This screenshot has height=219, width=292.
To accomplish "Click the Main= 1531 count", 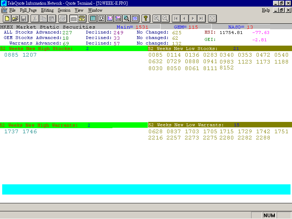I will (x=132, y=27).
